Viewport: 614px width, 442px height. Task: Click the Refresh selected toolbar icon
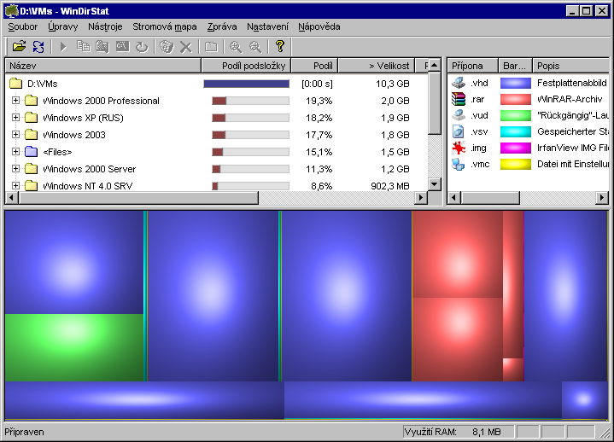pyautogui.click(x=142, y=47)
